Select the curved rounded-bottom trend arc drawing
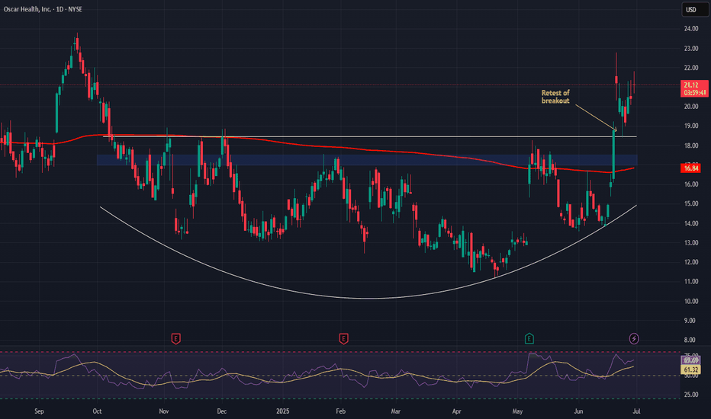 368,298
